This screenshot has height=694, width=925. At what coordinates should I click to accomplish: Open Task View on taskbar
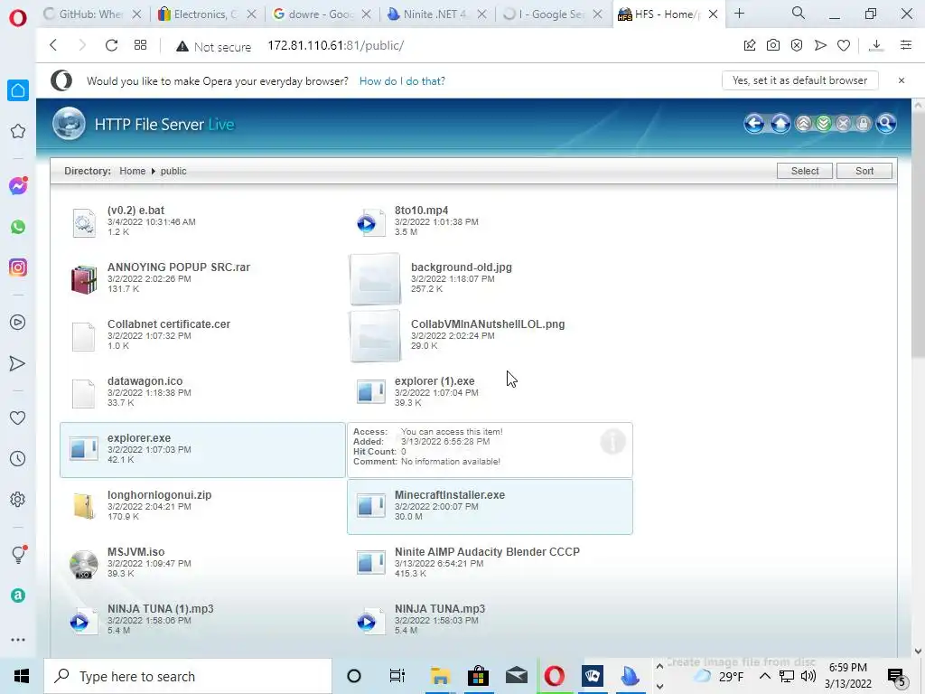pyautogui.click(x=397, y=676)
